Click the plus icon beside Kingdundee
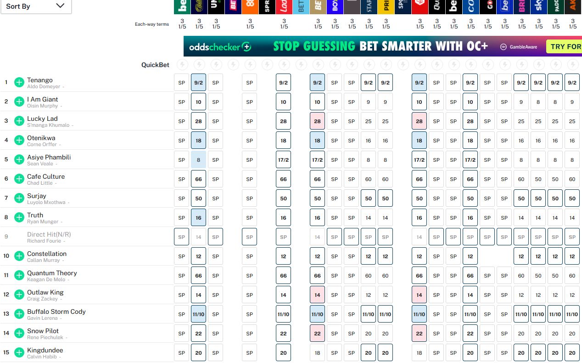 click(19, 353)
